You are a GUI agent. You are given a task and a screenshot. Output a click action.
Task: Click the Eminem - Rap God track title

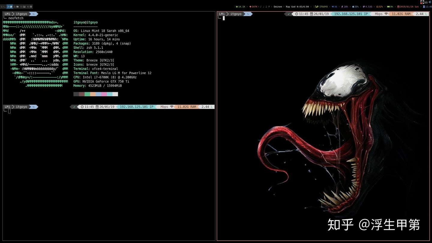284,7
